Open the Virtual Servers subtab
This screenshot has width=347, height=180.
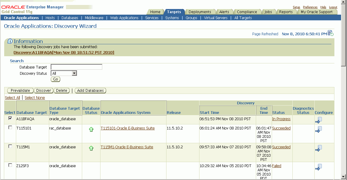[216, 18]
